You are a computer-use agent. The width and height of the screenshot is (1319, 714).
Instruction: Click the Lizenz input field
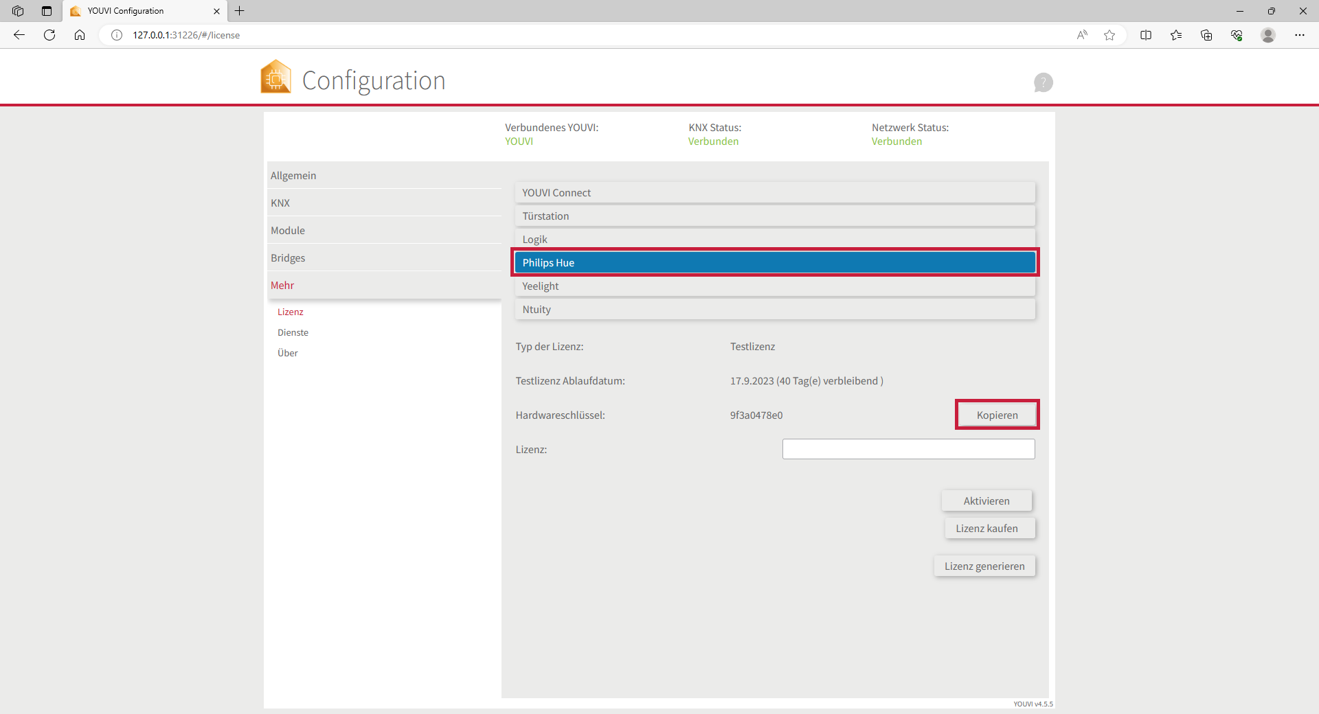tap(908, 449)
